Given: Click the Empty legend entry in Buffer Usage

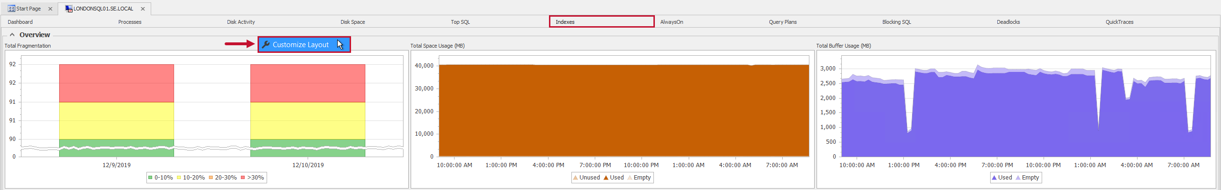Looking at the screenshot, I should point(1027,178).
